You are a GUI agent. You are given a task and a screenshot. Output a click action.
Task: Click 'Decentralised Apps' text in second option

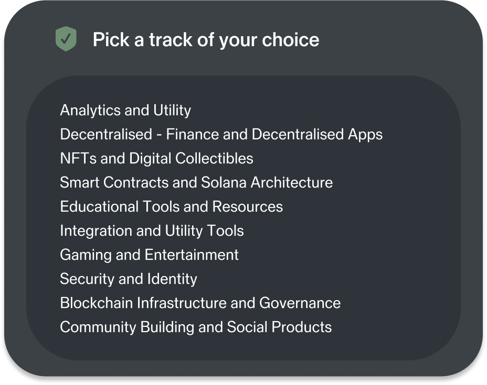pyautogui.click(x=317, y=135)
